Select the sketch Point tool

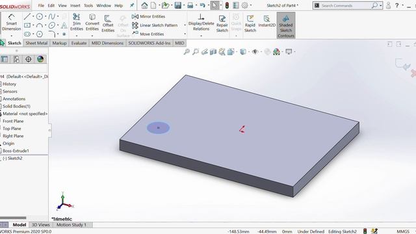64,34
